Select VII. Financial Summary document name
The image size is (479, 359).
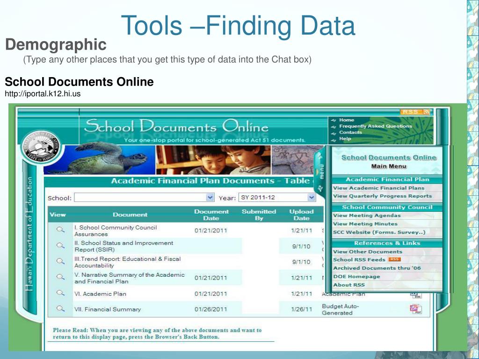tap(108, 309)
